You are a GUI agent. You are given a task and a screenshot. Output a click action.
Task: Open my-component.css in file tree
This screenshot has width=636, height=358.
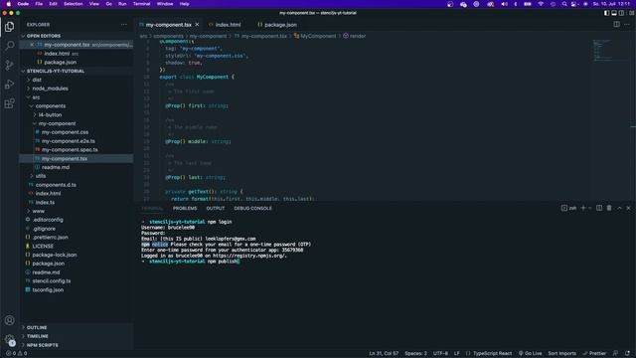point(65,132)
